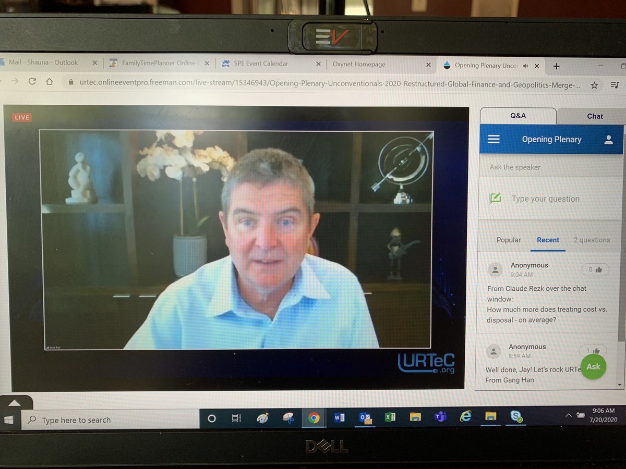626x469 pixels.
Task: Open Skype from the taskbar
Action: click(x=516, y=416)
